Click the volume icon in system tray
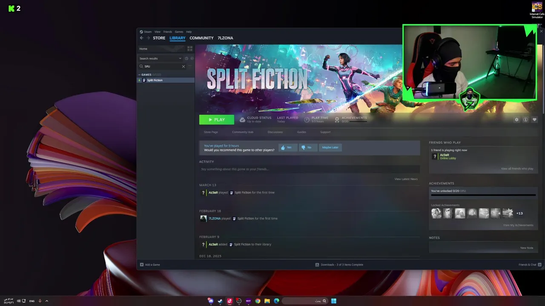Screen dimensions: 545x306 click(18, 301)
